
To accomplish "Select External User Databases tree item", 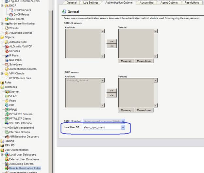I will [24, 159].
